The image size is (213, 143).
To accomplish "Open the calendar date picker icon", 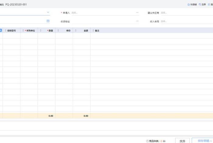I will 48,21.
